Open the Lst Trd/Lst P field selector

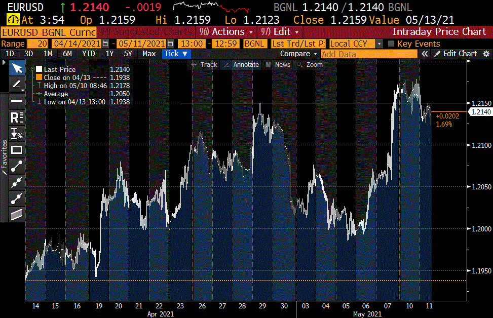[298, 44]
